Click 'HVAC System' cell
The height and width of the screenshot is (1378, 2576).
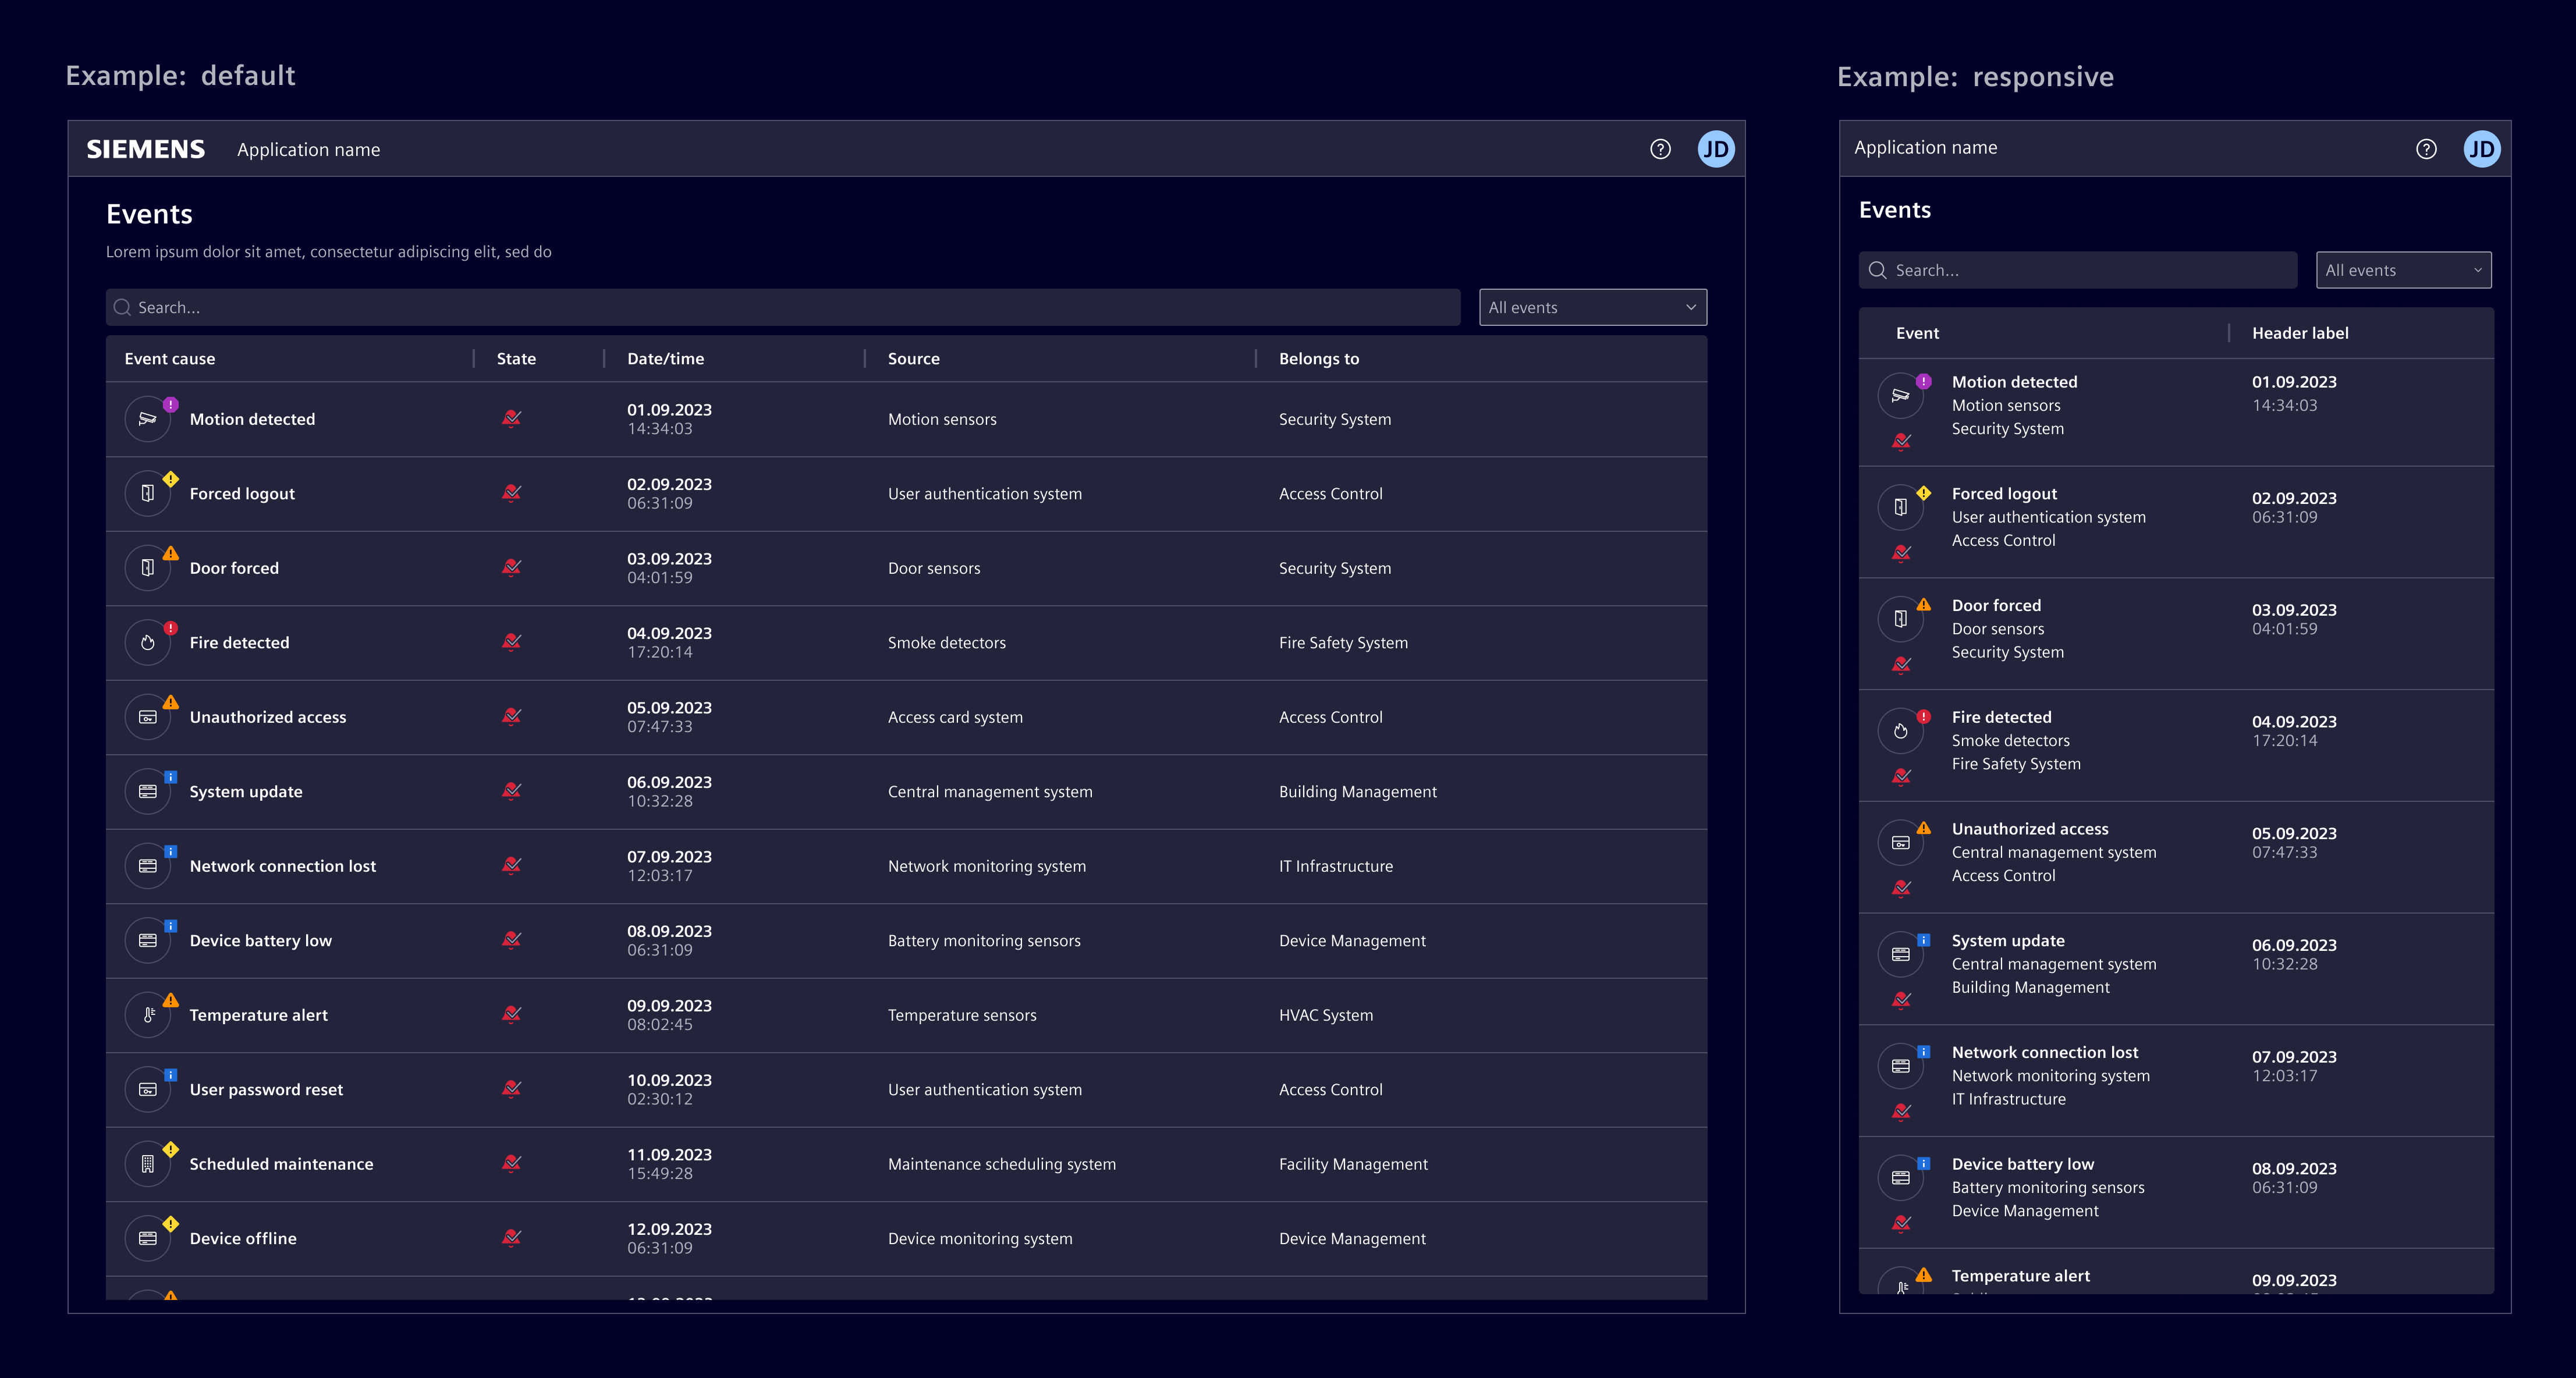[x=1326, y=1015]
